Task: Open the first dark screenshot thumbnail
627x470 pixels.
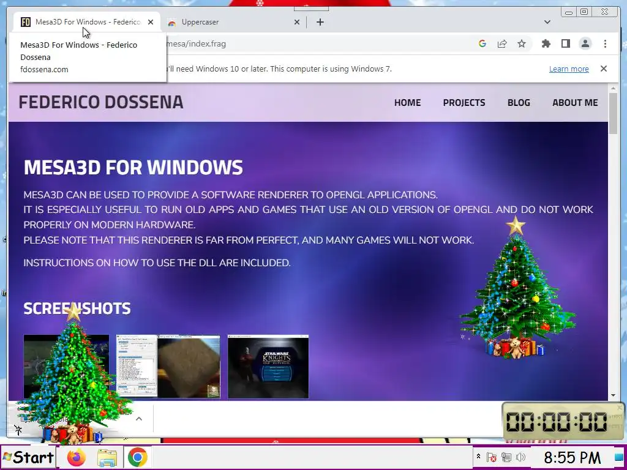Action: (66, 367)
